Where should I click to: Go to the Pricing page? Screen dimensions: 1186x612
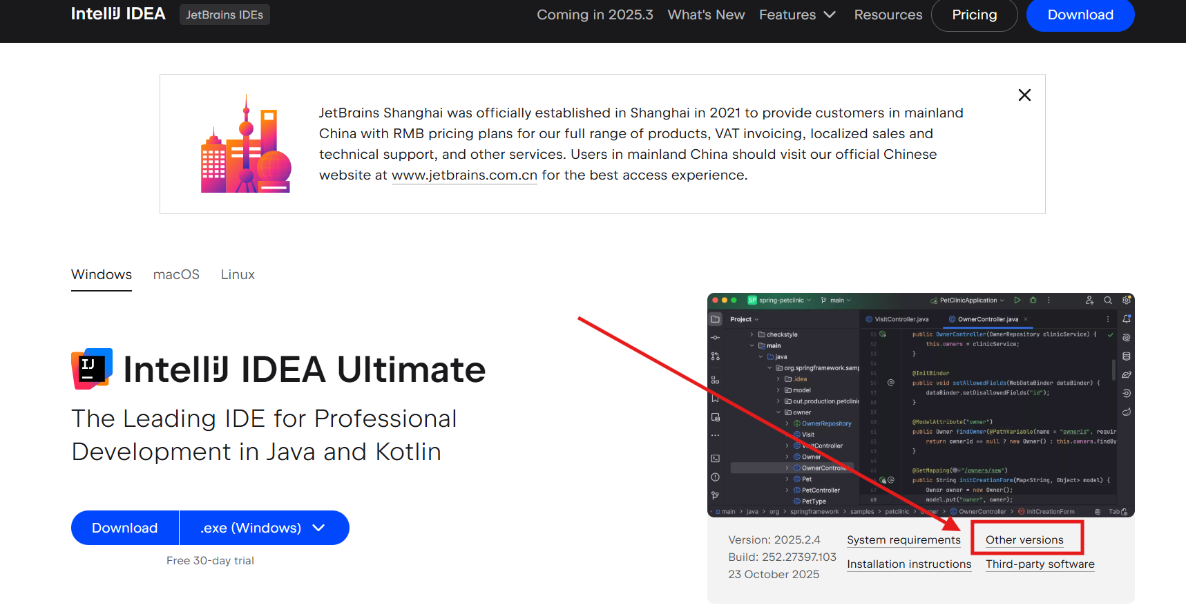[x=974, y=15]
